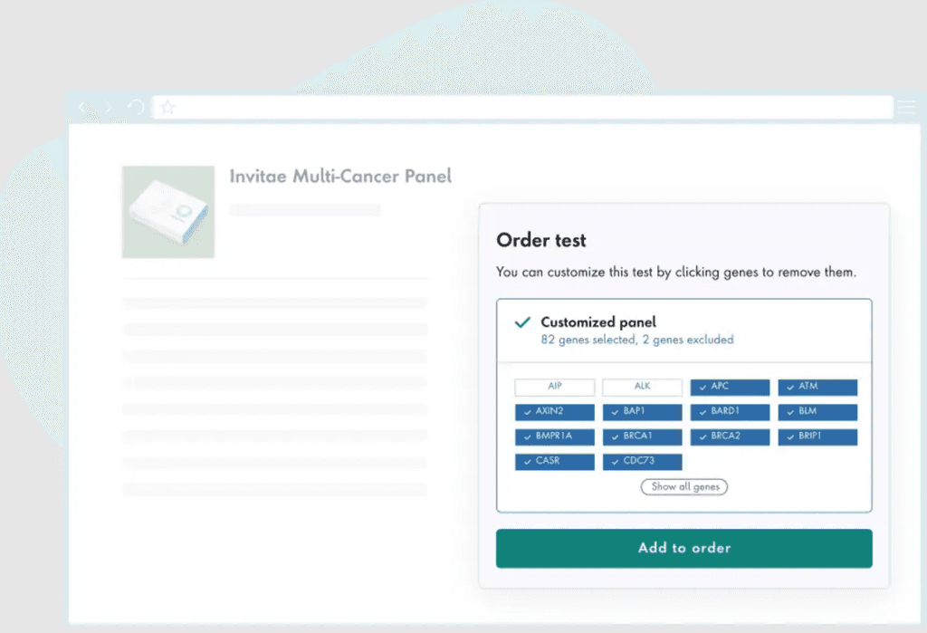This screenshot has width=927, height=633.
Task: Remove CDC73 from the customized panel
Action: click(x=642, y=461)
